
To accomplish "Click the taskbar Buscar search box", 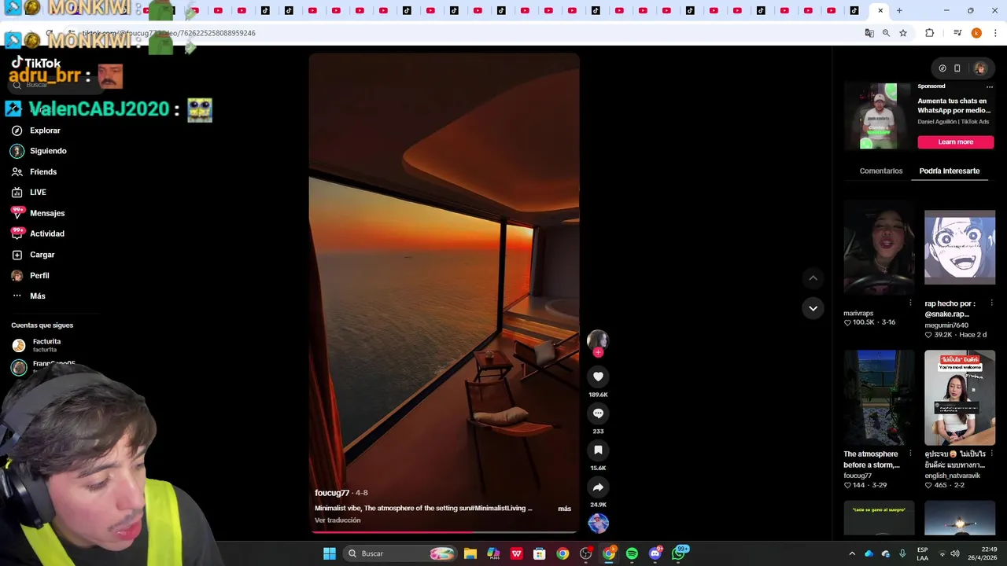I will point(400,553).
